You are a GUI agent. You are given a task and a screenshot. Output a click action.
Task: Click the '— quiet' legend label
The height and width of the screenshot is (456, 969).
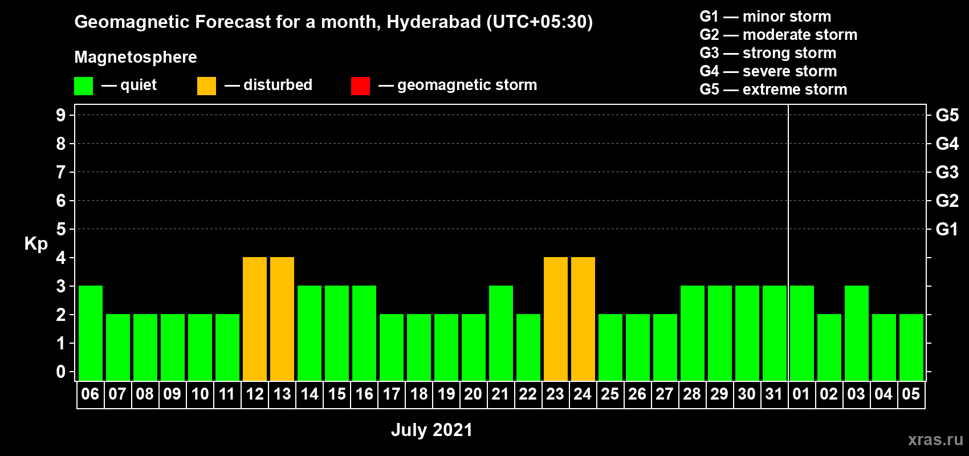pyautogui.click(x=129, y=85)
